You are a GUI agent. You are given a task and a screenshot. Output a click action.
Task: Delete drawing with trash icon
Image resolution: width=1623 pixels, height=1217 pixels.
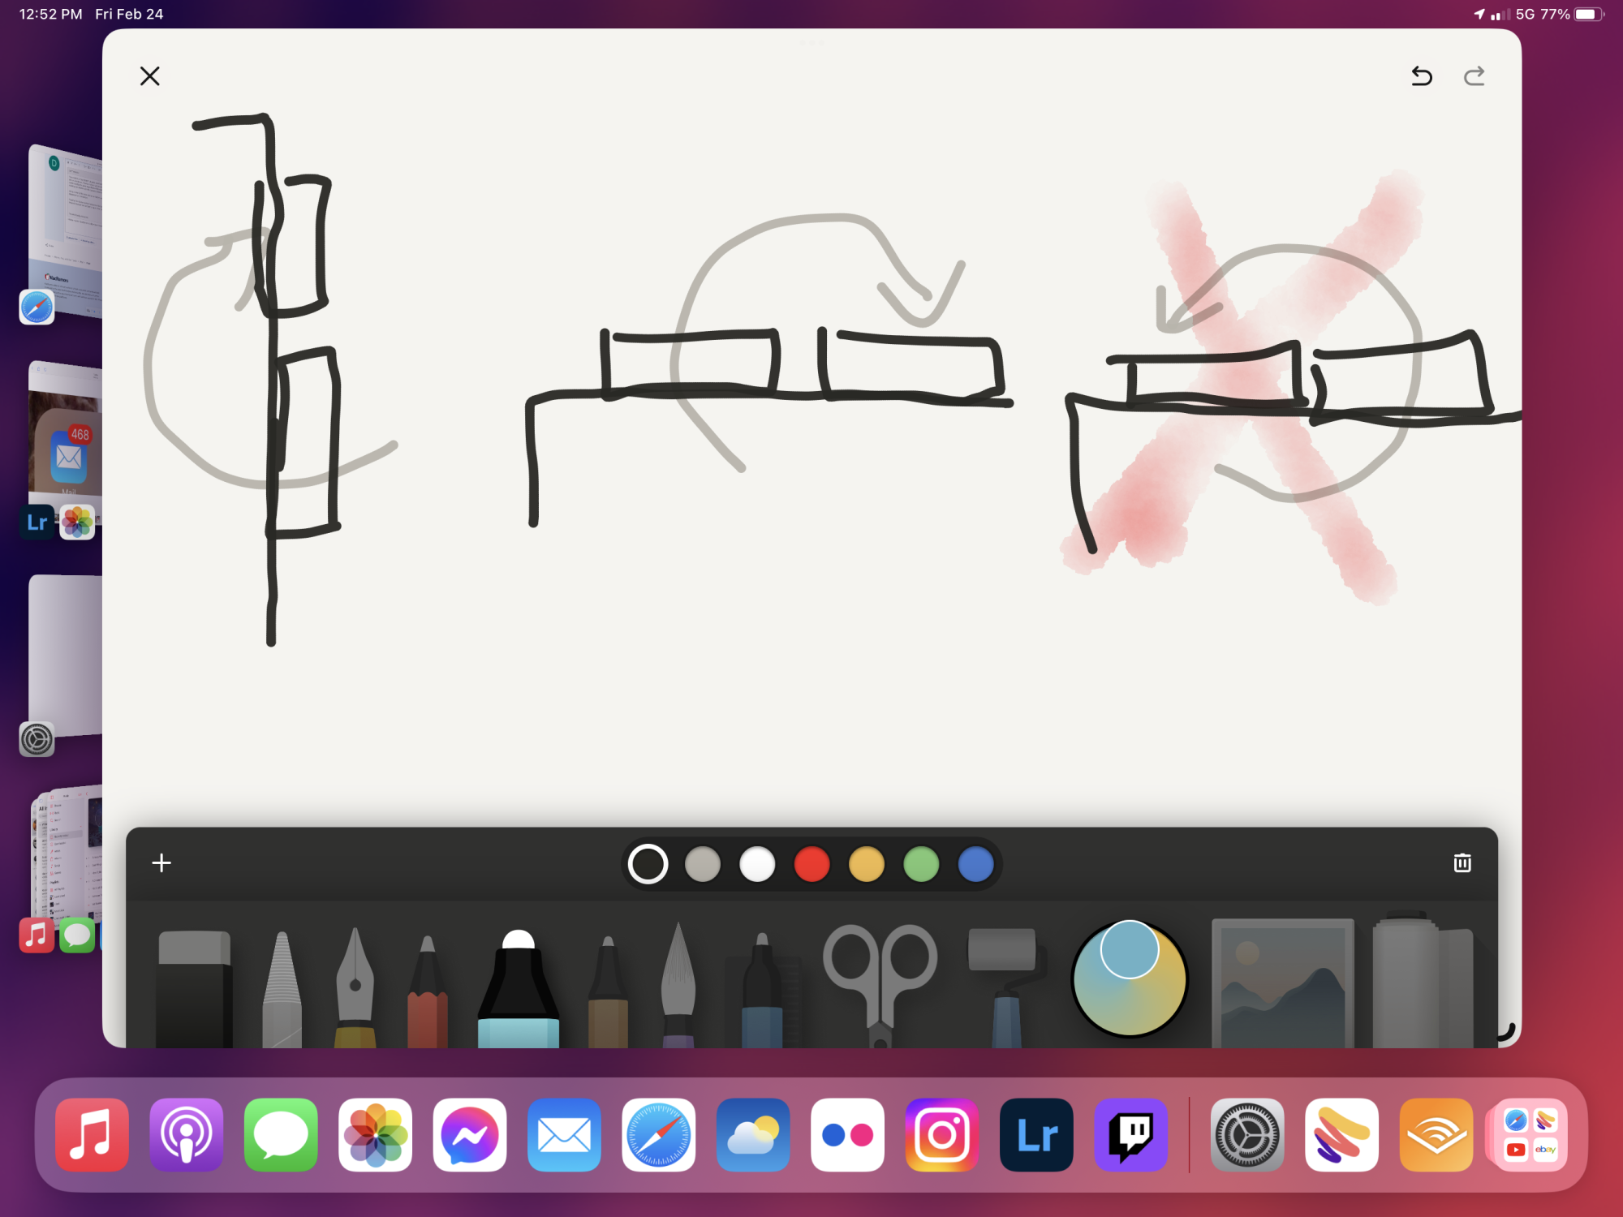coord(1462,862)
